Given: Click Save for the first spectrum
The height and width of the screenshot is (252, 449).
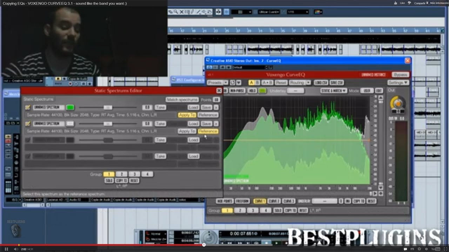Looking at the screenshot, I should (x=207, y=107).
